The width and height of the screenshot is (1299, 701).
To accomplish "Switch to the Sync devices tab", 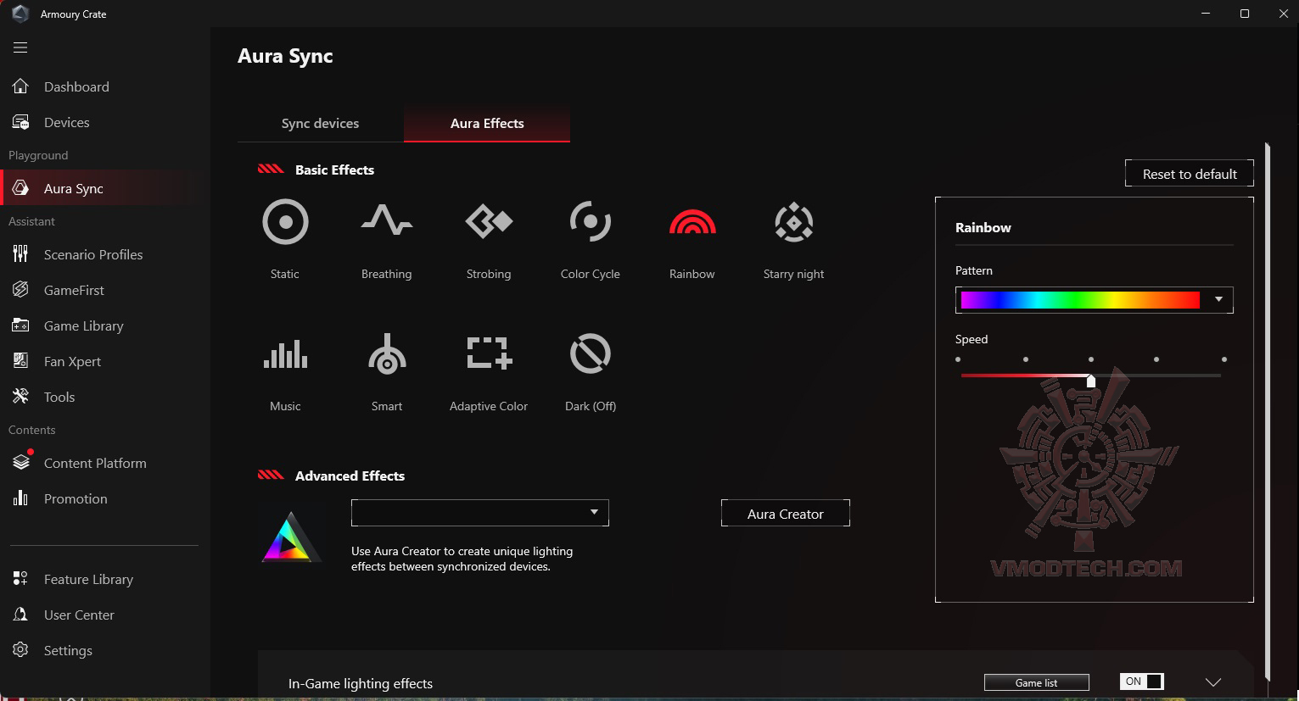I will pyautogui.click(x=320, y=124).
